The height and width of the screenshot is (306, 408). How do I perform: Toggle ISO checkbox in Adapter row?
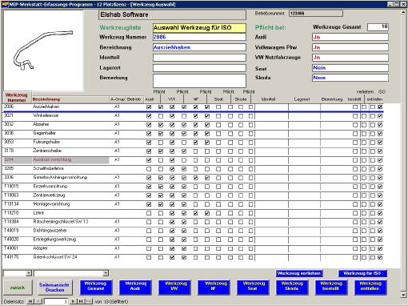point(380,248)
